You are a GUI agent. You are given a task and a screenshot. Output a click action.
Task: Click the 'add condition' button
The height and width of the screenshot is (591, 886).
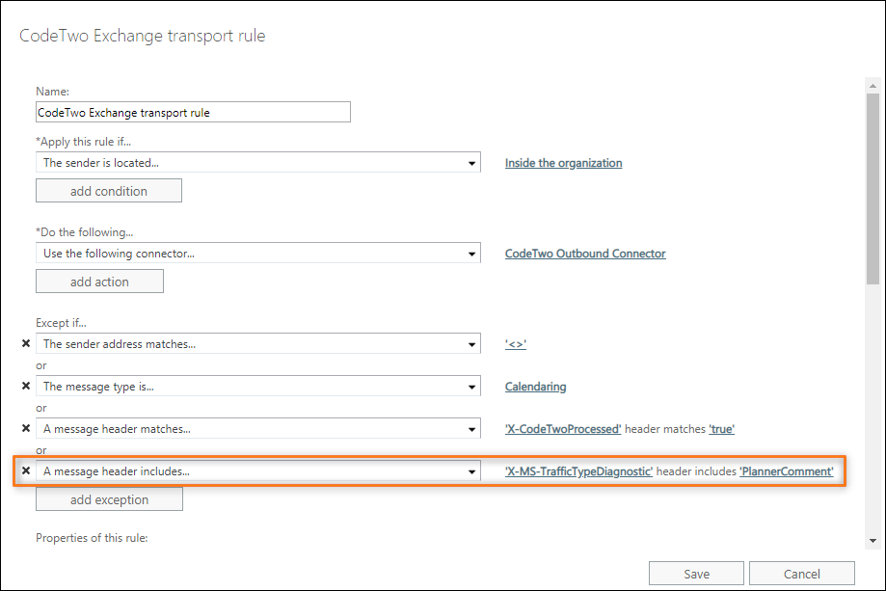[108, 190]
